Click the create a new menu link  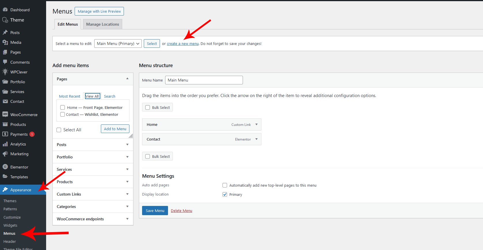click(x=183, y=44)
